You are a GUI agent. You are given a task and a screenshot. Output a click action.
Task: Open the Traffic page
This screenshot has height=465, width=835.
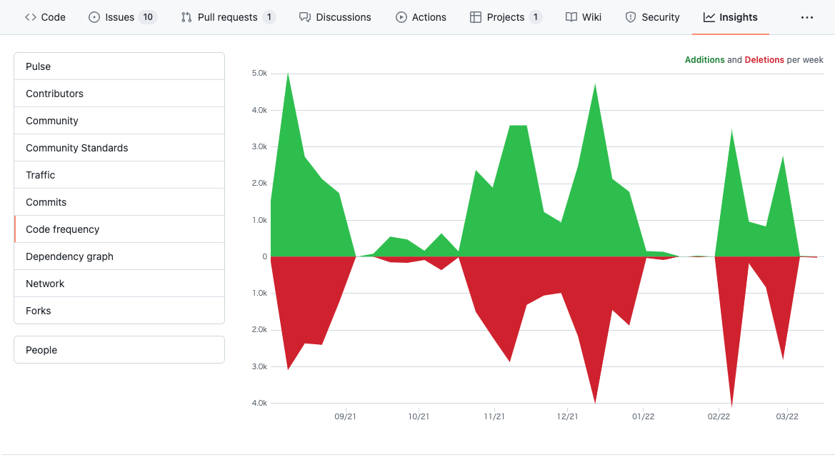point(41,174)
